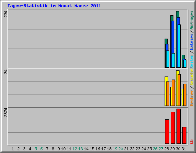196x153 pixels.
Task: Click day '31' on the axis
Action: 184,149
